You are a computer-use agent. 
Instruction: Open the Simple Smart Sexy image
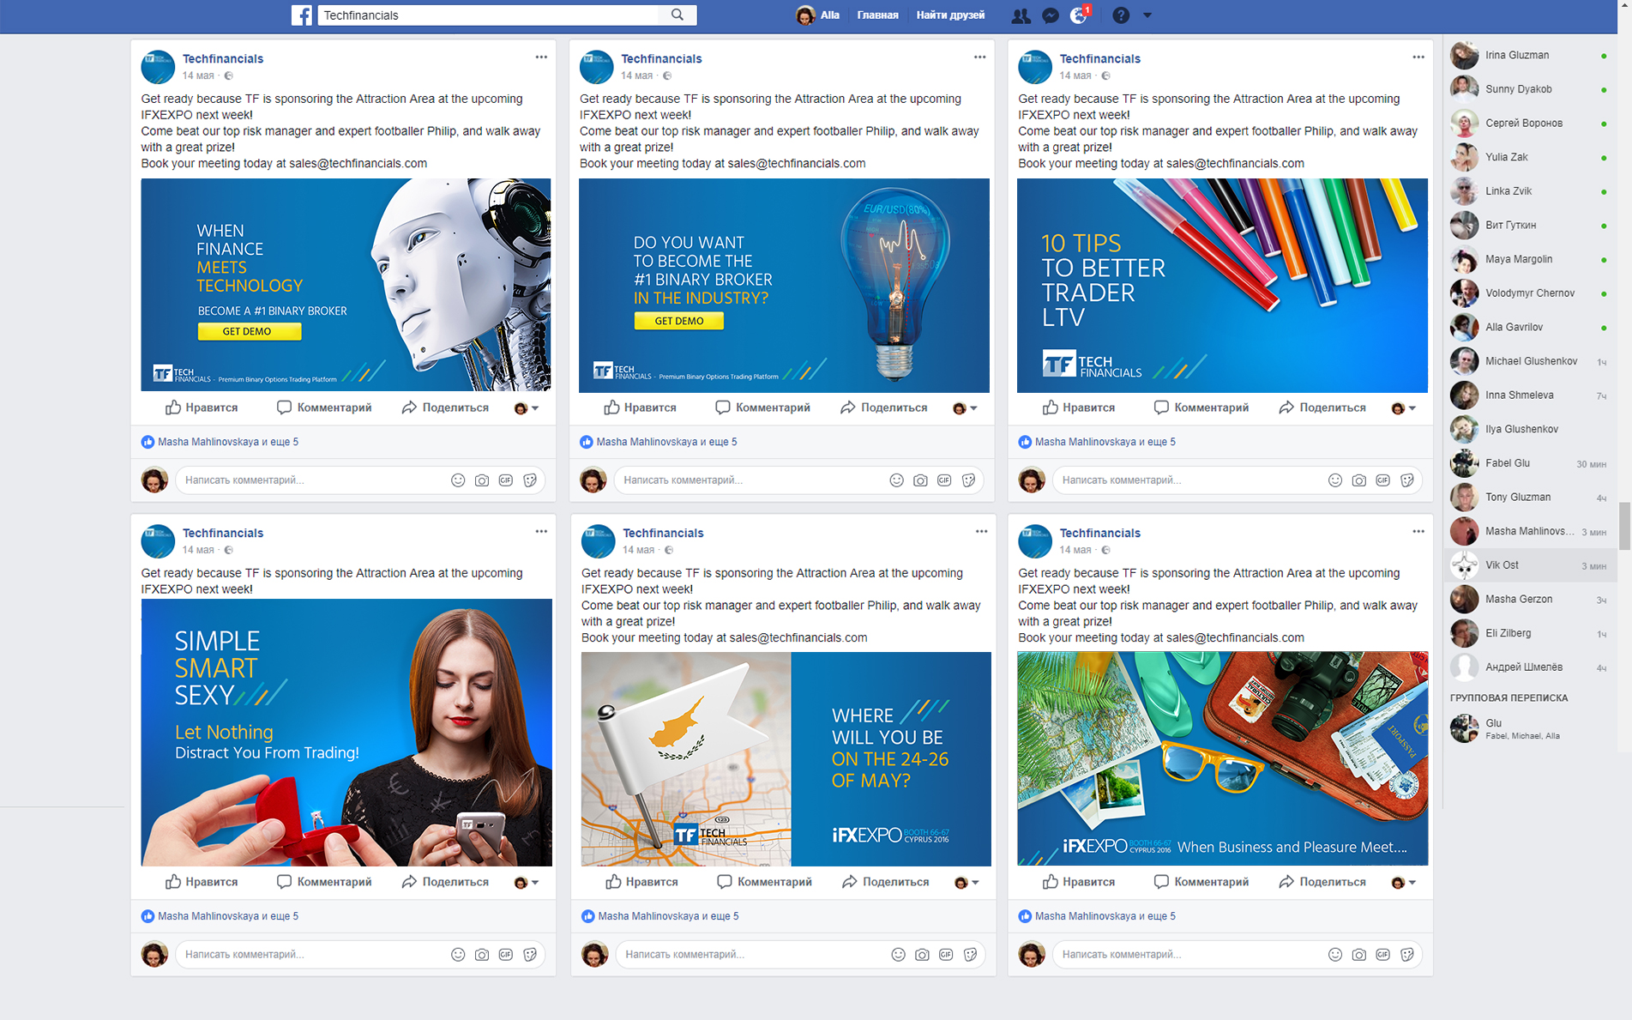pyautogui.click(x=346, y=733)
